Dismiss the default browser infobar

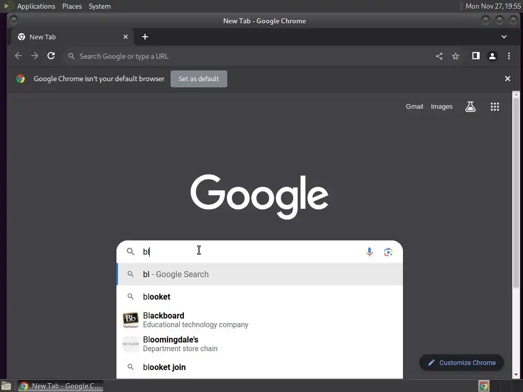pyautogui.click(x=507, y=79)
